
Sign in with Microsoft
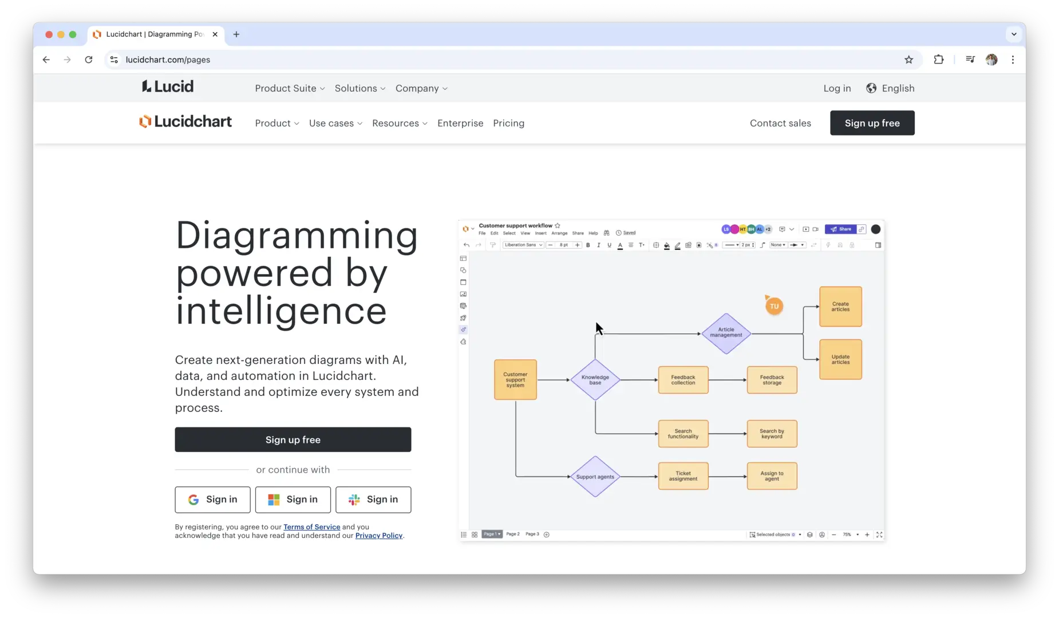pyautogui.click(x=293, y=500)
